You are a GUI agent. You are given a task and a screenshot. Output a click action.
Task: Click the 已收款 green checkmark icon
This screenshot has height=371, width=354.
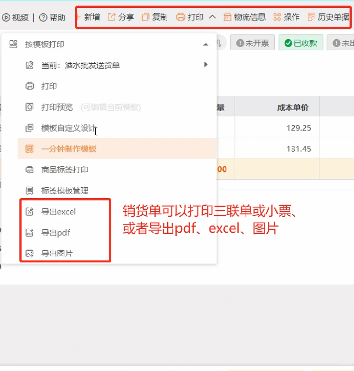[x=288, y=43]
